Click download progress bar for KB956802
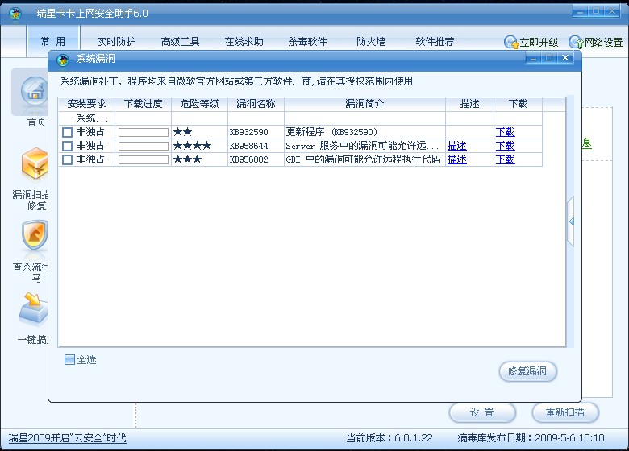629x451 pixels. pyautogui.click(x=144, y=159)
